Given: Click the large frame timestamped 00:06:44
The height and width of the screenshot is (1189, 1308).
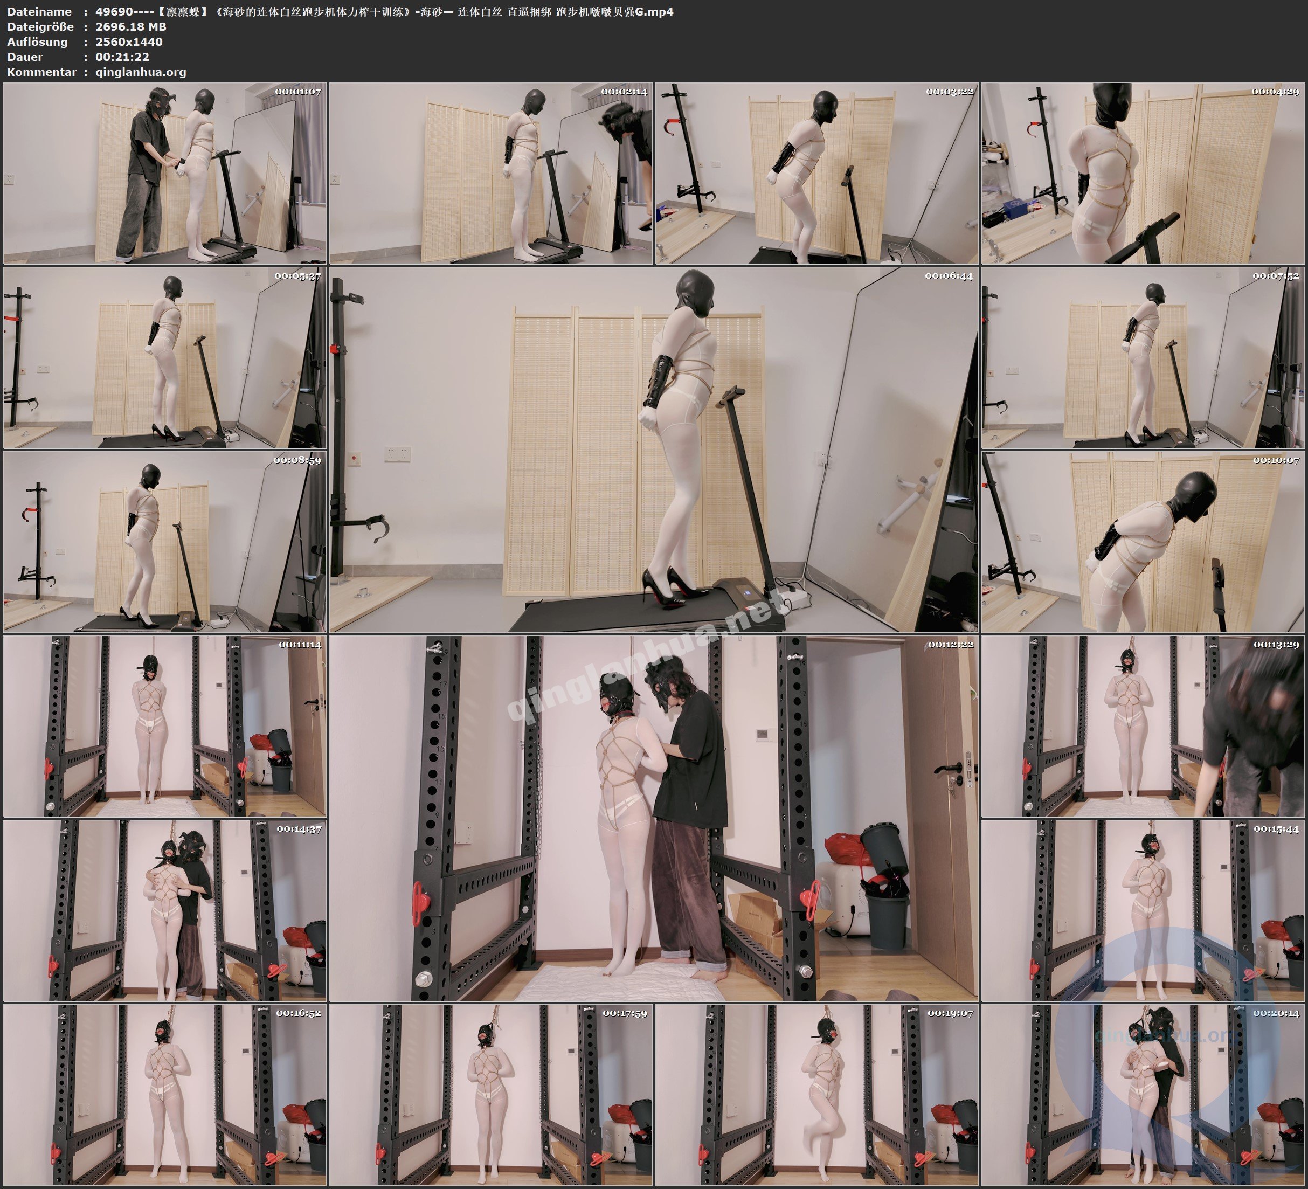Looking at the screenshot, I should pos(653,450).
